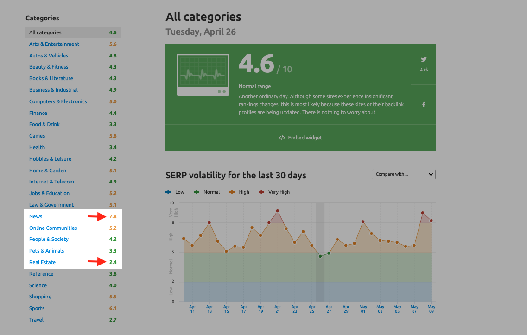Open the Jobs & Education category
Viewport: 527px width, 335px height.
tap(49, 193)
